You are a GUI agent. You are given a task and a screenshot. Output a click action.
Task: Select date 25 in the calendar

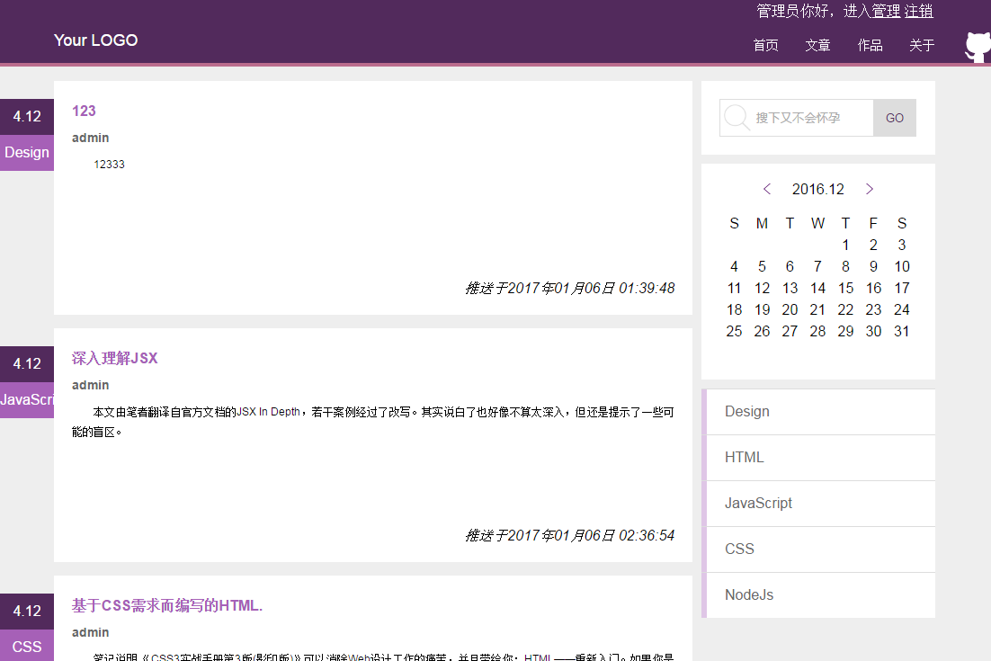pyautogui.click(x=734, y=331)
